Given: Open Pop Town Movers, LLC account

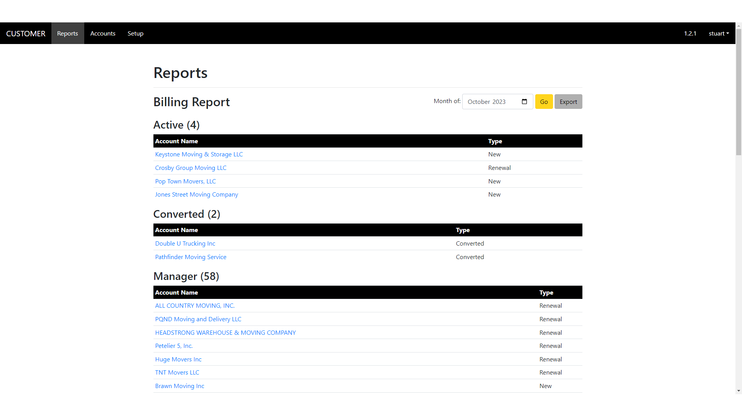Looking at the screenshot, I should (185, 181).
